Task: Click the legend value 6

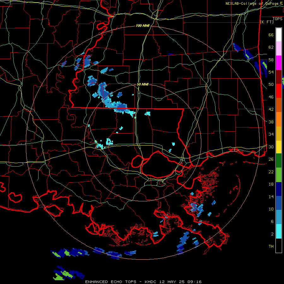Action: click(272, 222)
